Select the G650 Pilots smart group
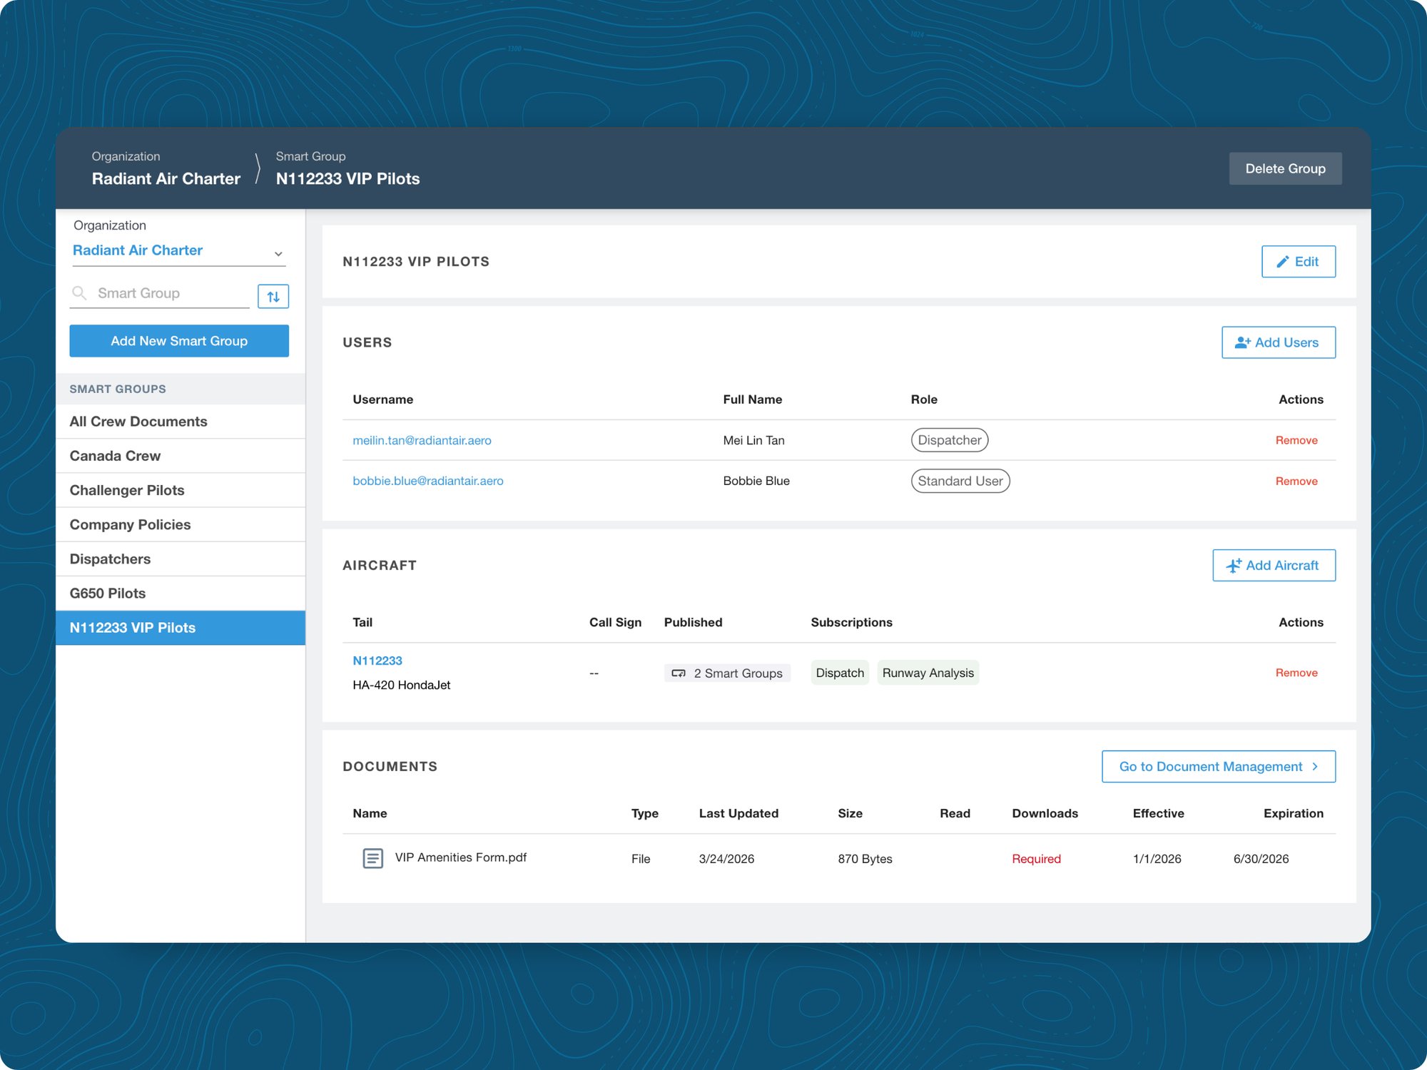 [108, 593]
